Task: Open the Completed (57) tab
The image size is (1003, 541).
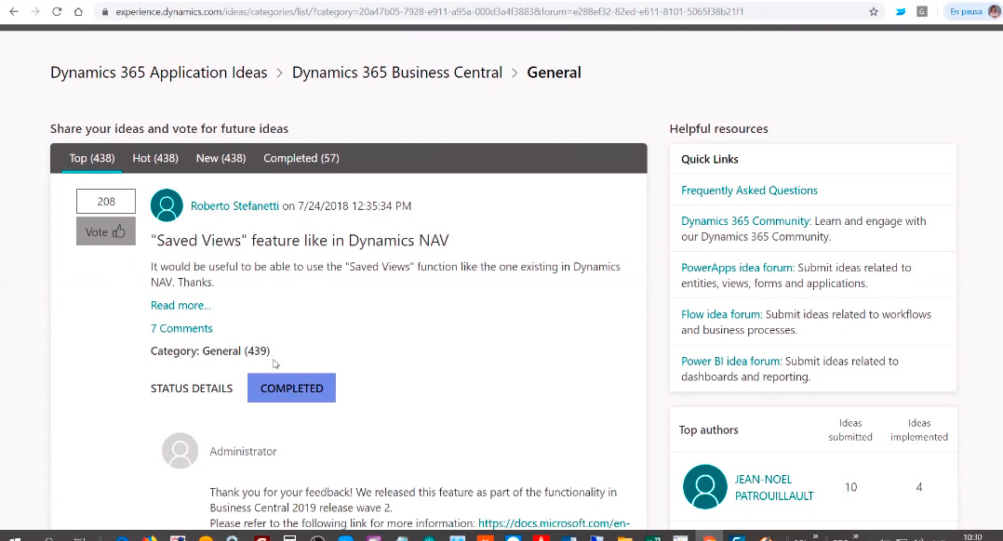Action: coord(301,158)
